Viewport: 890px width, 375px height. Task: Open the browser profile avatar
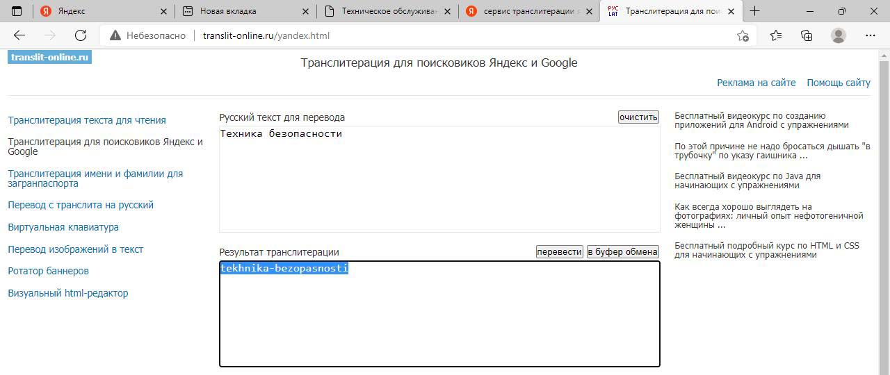coord(839,35)
